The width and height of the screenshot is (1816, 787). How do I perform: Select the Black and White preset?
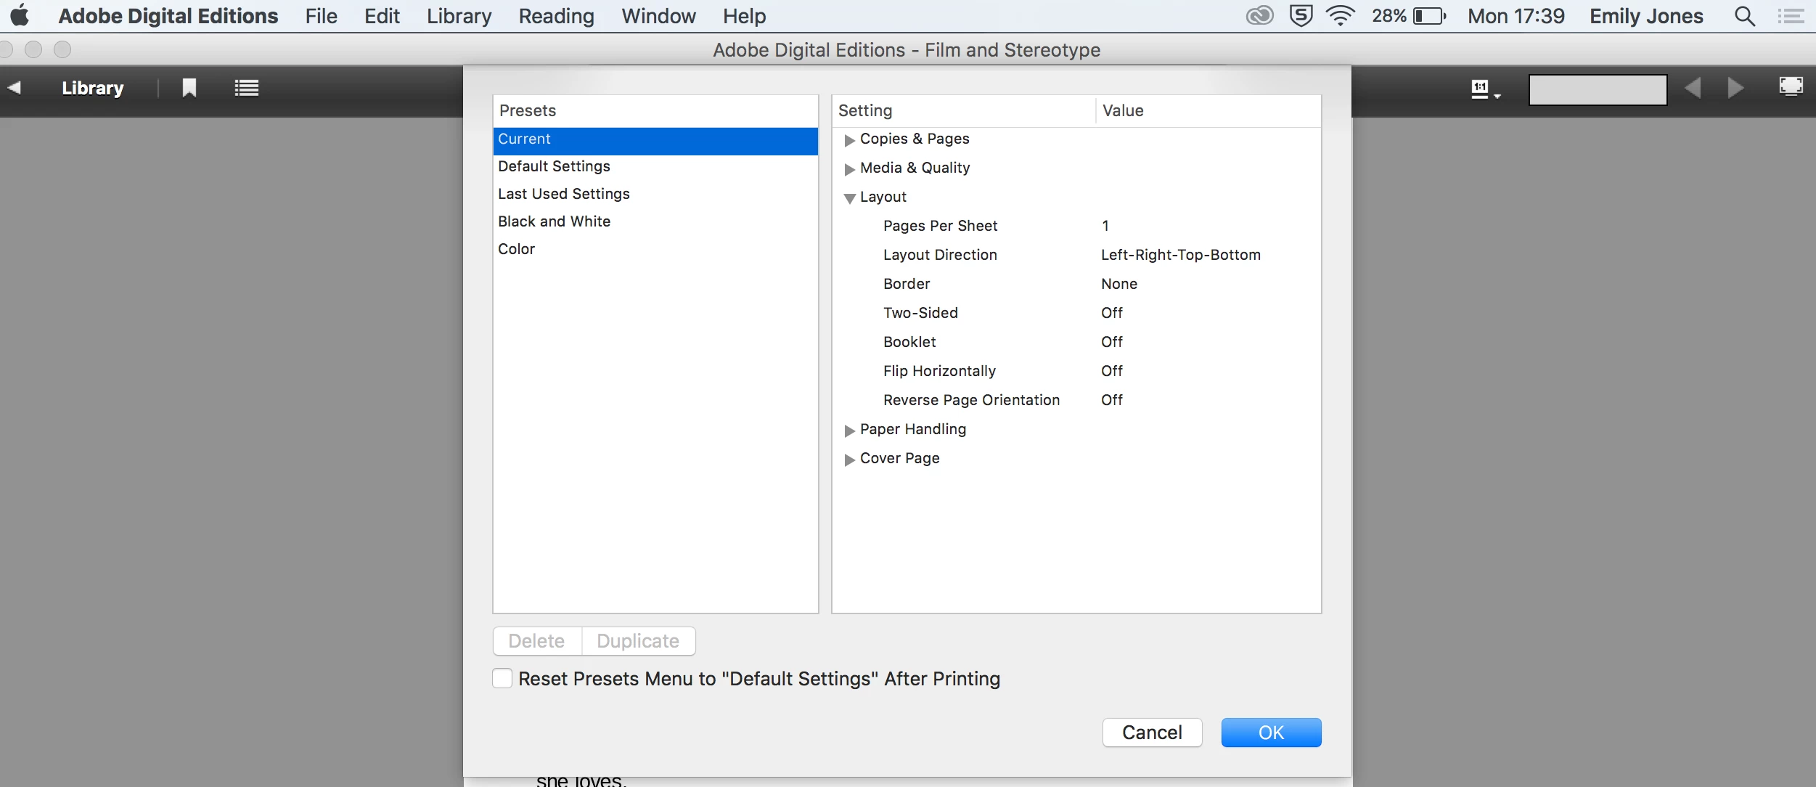[554, 221]
